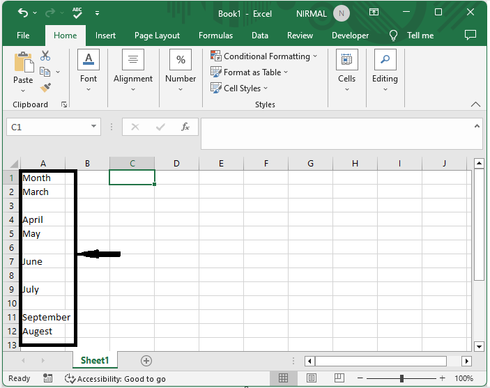Click the Select All corner triangle
The height and width of the screenshot is (388, 490).
[x=14, y=164]
